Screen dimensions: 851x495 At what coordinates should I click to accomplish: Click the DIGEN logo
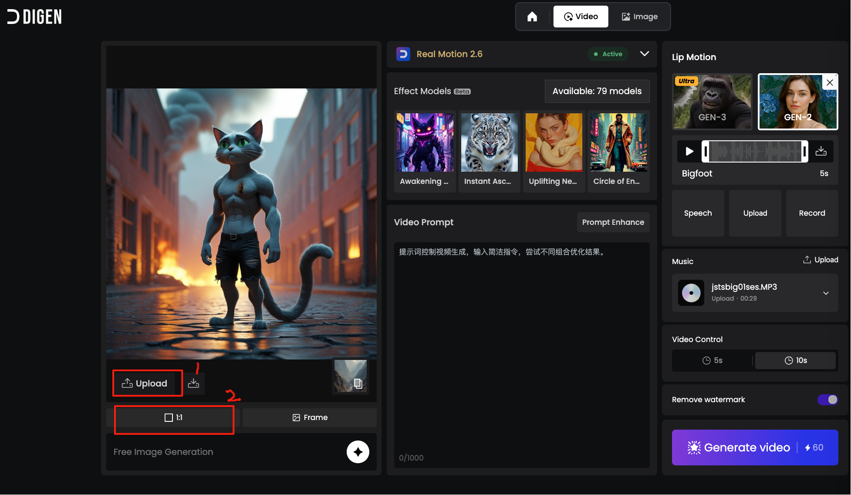tap(34, 17)
